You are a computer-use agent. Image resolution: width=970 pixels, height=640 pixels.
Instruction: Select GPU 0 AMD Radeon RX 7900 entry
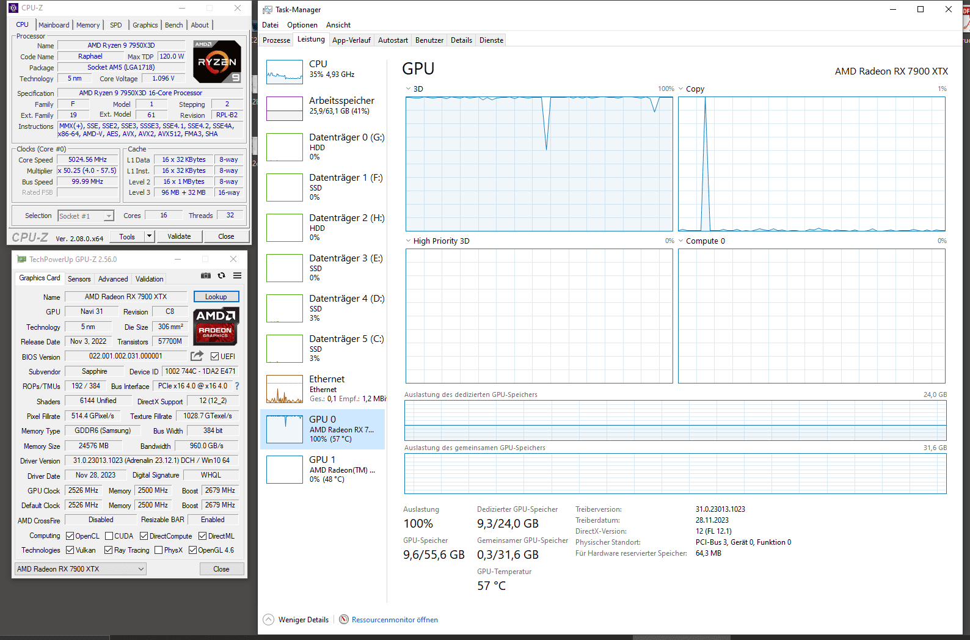click(323, 429)
